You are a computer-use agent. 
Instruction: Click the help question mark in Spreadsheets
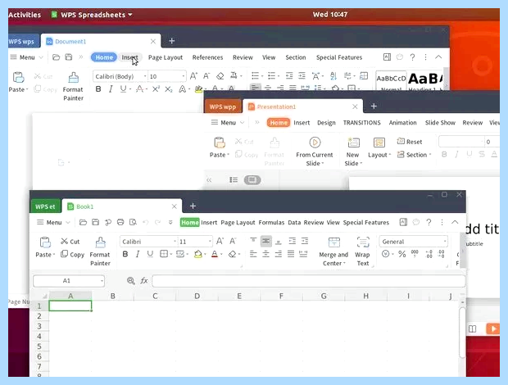(x=429, y=222)
